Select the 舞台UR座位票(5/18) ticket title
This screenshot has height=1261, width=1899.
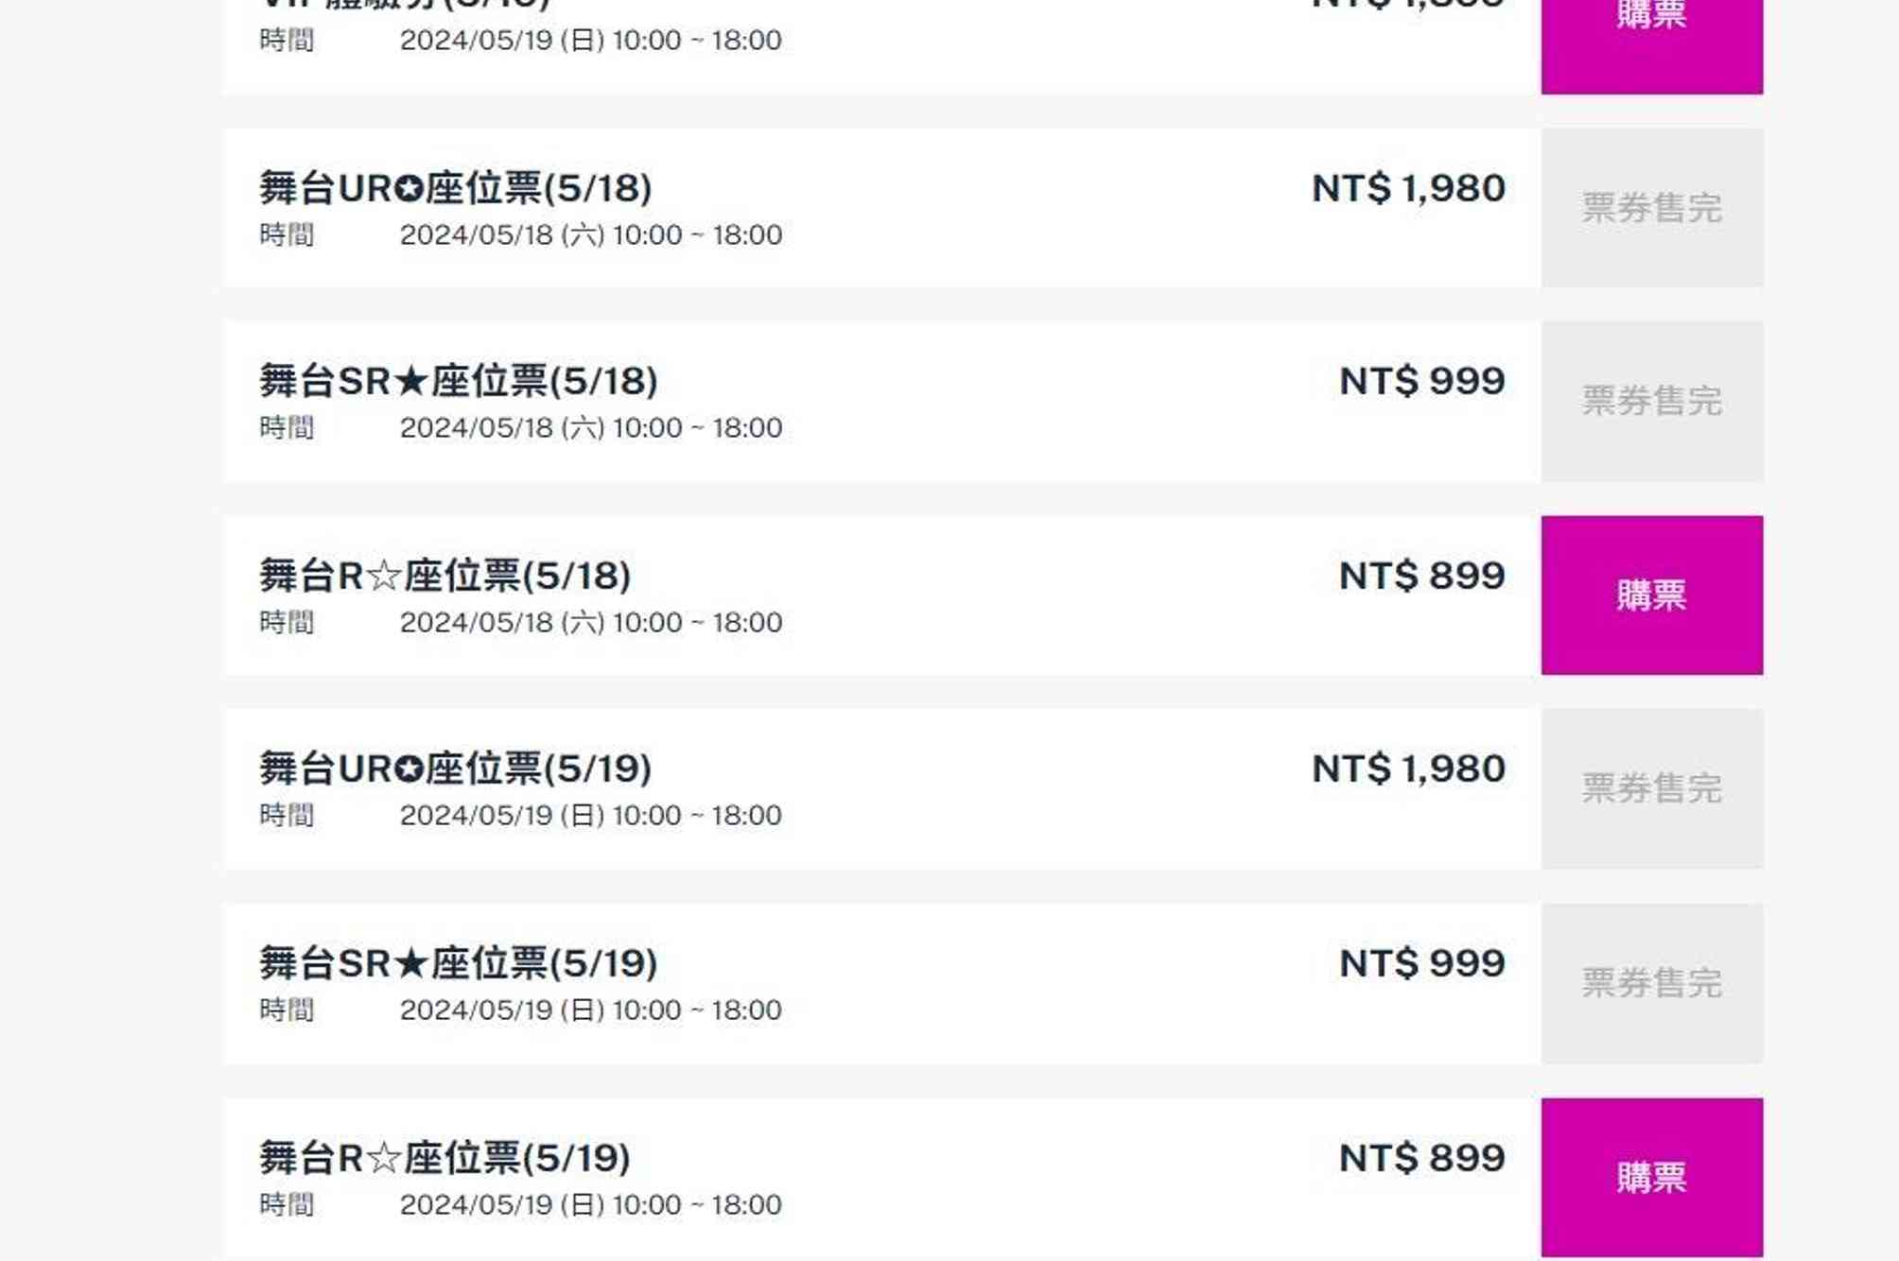[456, 188]
